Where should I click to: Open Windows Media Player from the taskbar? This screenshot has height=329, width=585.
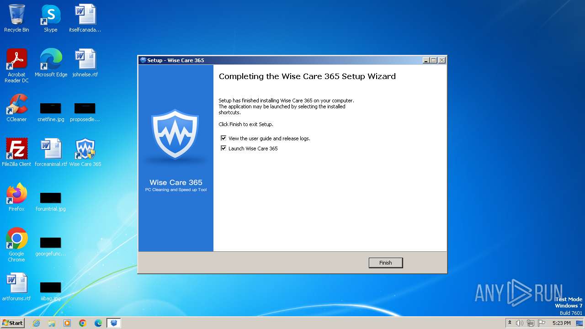pyautogui.click(x=67, y=323)
